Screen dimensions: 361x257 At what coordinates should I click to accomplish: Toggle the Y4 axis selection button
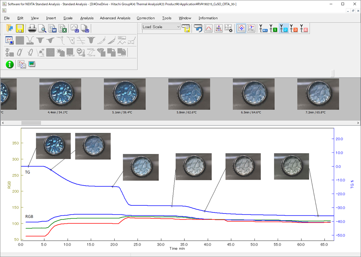click(304, 28)
